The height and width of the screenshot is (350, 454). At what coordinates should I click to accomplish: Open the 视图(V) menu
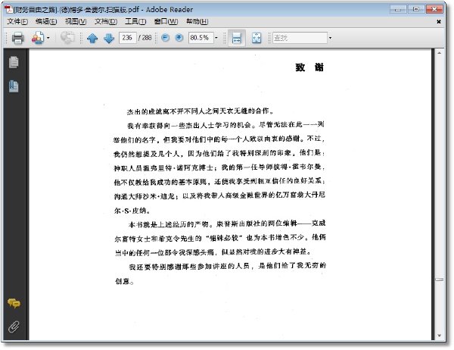point(76,21)
